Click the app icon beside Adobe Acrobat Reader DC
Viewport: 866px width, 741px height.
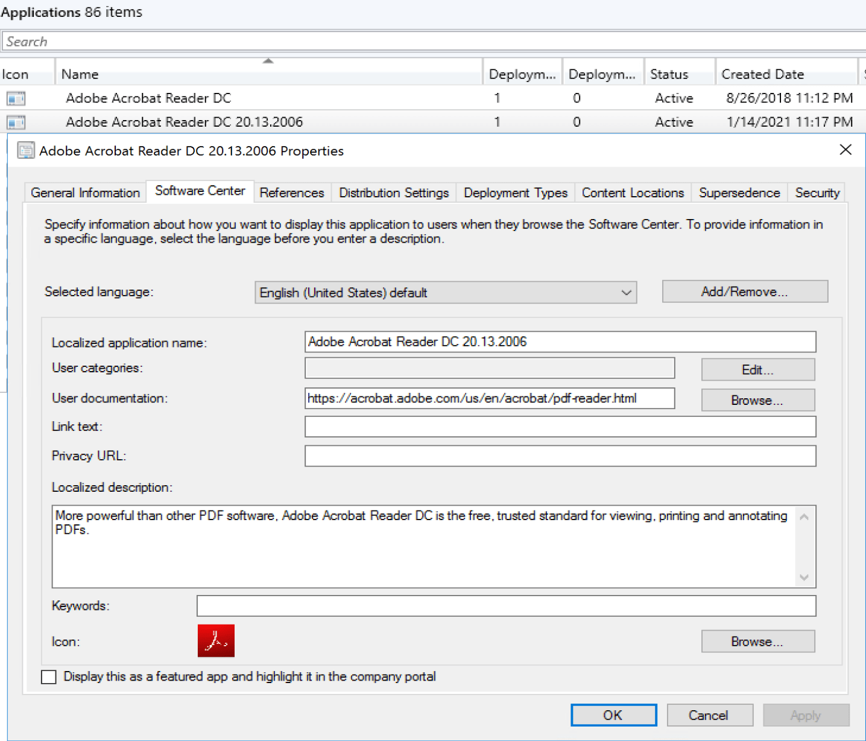[15, 98]
